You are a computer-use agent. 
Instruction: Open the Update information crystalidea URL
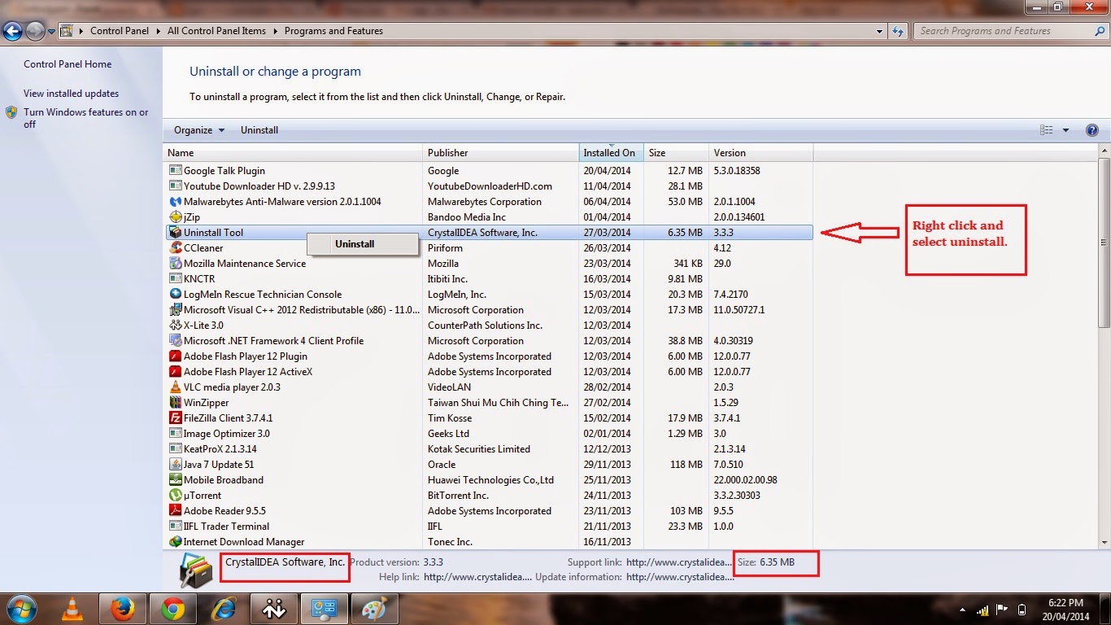[x=680, y=577]
